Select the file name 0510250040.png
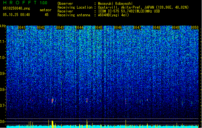 [16, 8]
